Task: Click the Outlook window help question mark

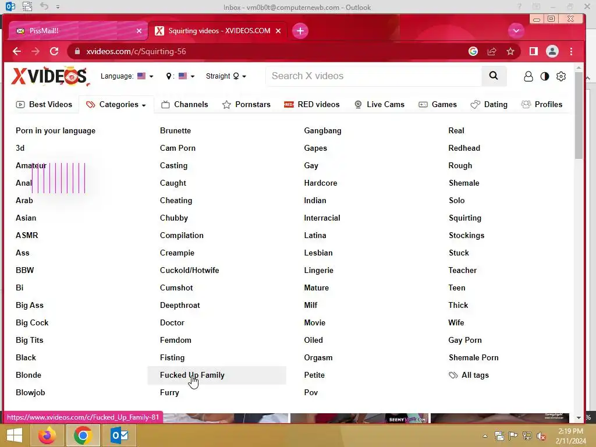Action: 519,6
